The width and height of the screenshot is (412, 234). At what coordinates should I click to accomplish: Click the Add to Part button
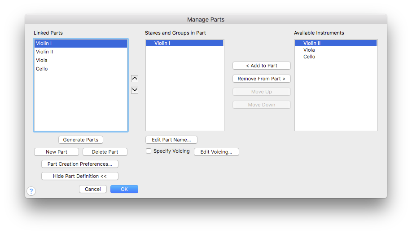point(262,66)
